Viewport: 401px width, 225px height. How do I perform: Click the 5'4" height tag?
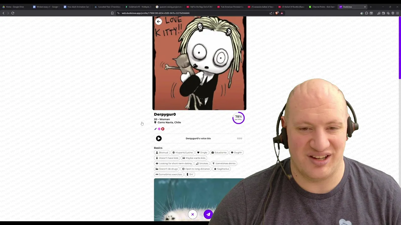pyautogui.click(x=190, y=174)
